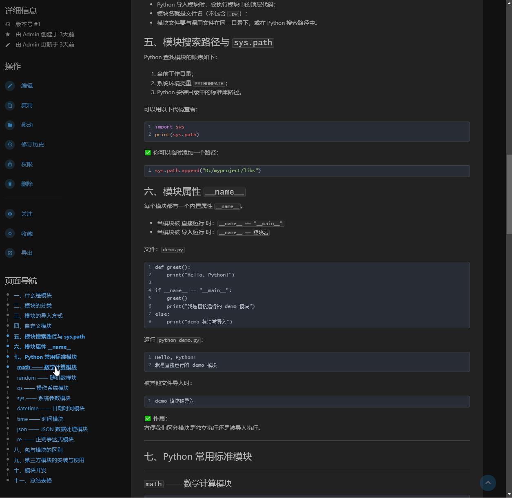Click the 五、模块搜索路径与 sys.path content heading
This screenshot has height=498, width=512.
209,42
